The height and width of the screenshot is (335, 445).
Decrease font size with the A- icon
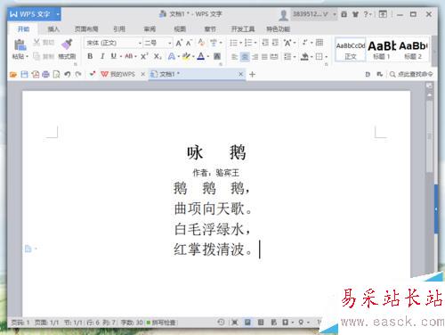click(x=190, y=43)
